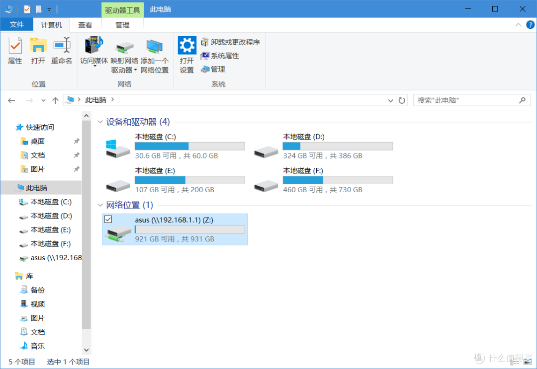Select Local Disk (E:) drive icon
The height and width of the screenshot is (369, 537).
click(x=118, y=186)
